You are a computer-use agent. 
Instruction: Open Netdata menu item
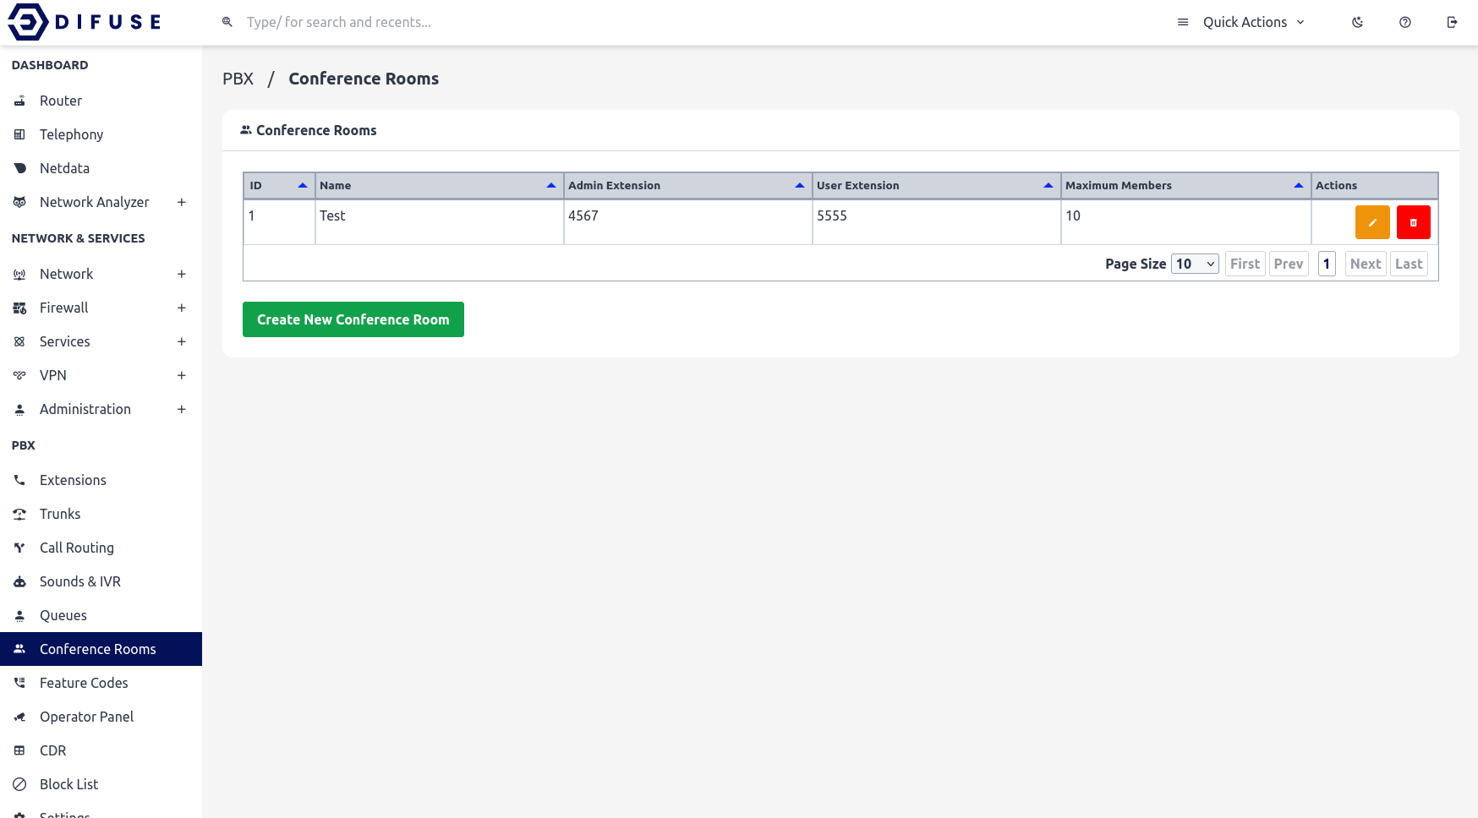pyautogui.click(x=101, y=168)
